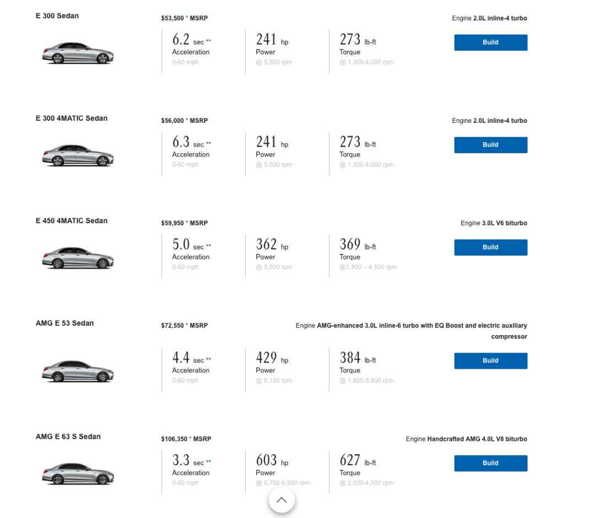The width and height of the screenshot is (595, 518).
Task: Build the AMG E 53 Sedan
Action: 491,361
